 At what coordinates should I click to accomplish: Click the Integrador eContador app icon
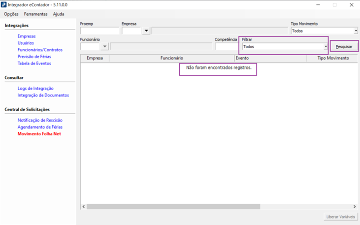[x=4, y=4]
